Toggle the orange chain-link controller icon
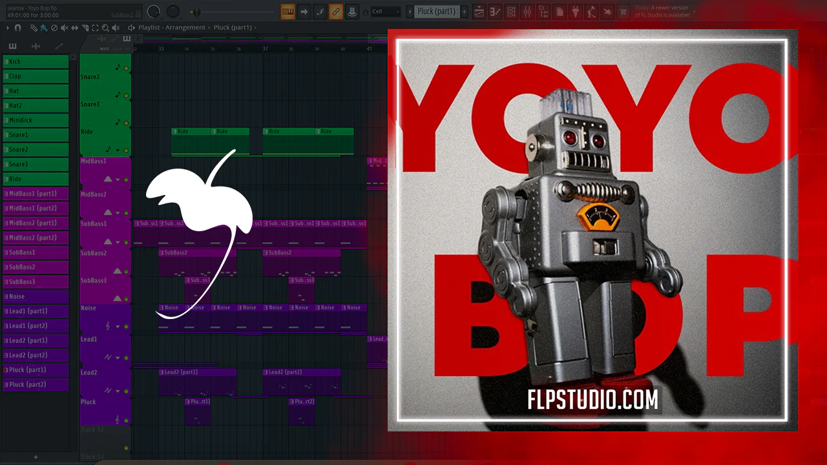This screenshot has height=465, width=827. [336, 12]
